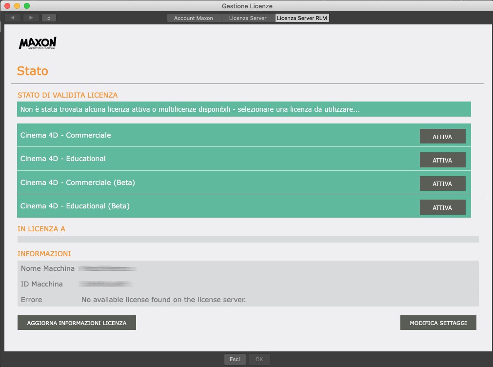Viewport: 493px width, 367px height.
Task: Maximize the window with the green button
Action: point(27,6)
